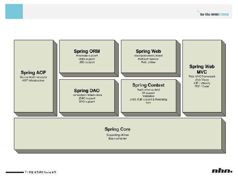238x179 pixels.
Task: Select 'Supporting utilities' text
Action: 118,135
